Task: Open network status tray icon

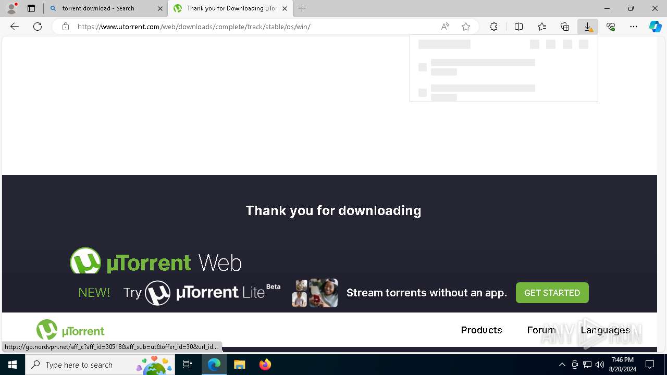Action: pyautogui.click(x=587, y=365)
